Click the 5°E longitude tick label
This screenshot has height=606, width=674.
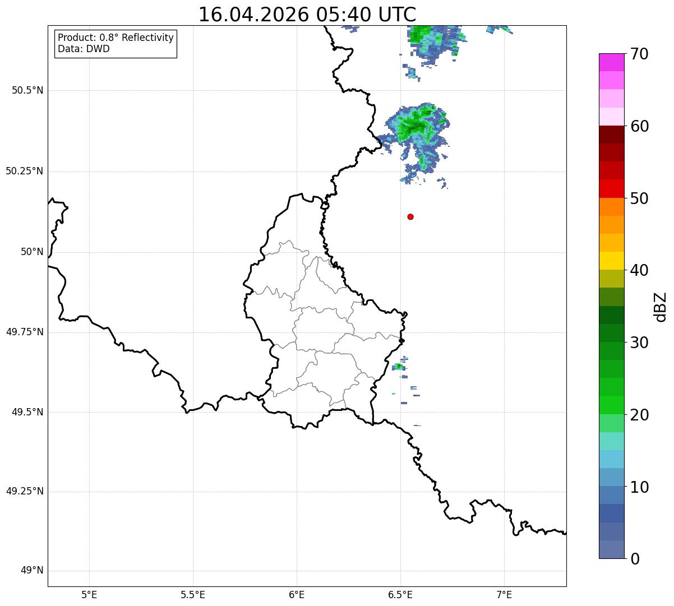[x=89, y=594]
